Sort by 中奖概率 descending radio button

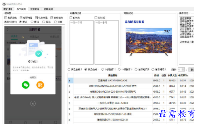point(119,69)
